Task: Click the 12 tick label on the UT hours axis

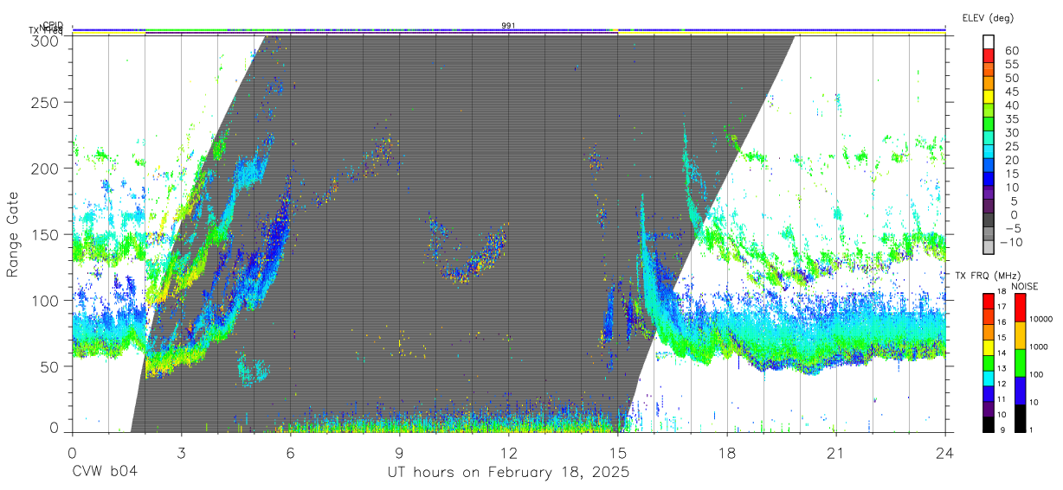Action: coord(508,452)
